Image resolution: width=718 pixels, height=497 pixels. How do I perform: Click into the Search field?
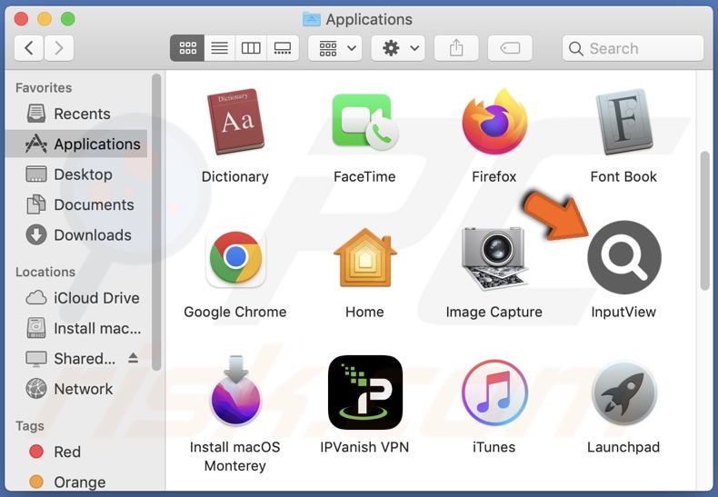633,48
